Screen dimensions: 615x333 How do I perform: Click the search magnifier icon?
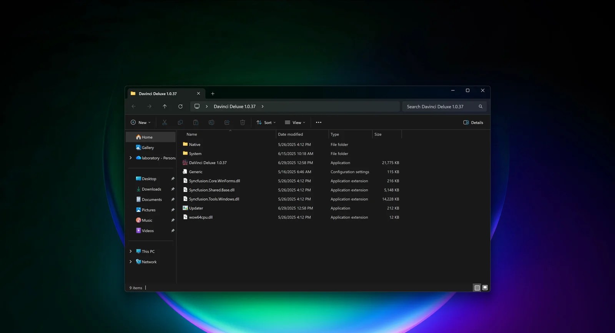pos(480,107)
